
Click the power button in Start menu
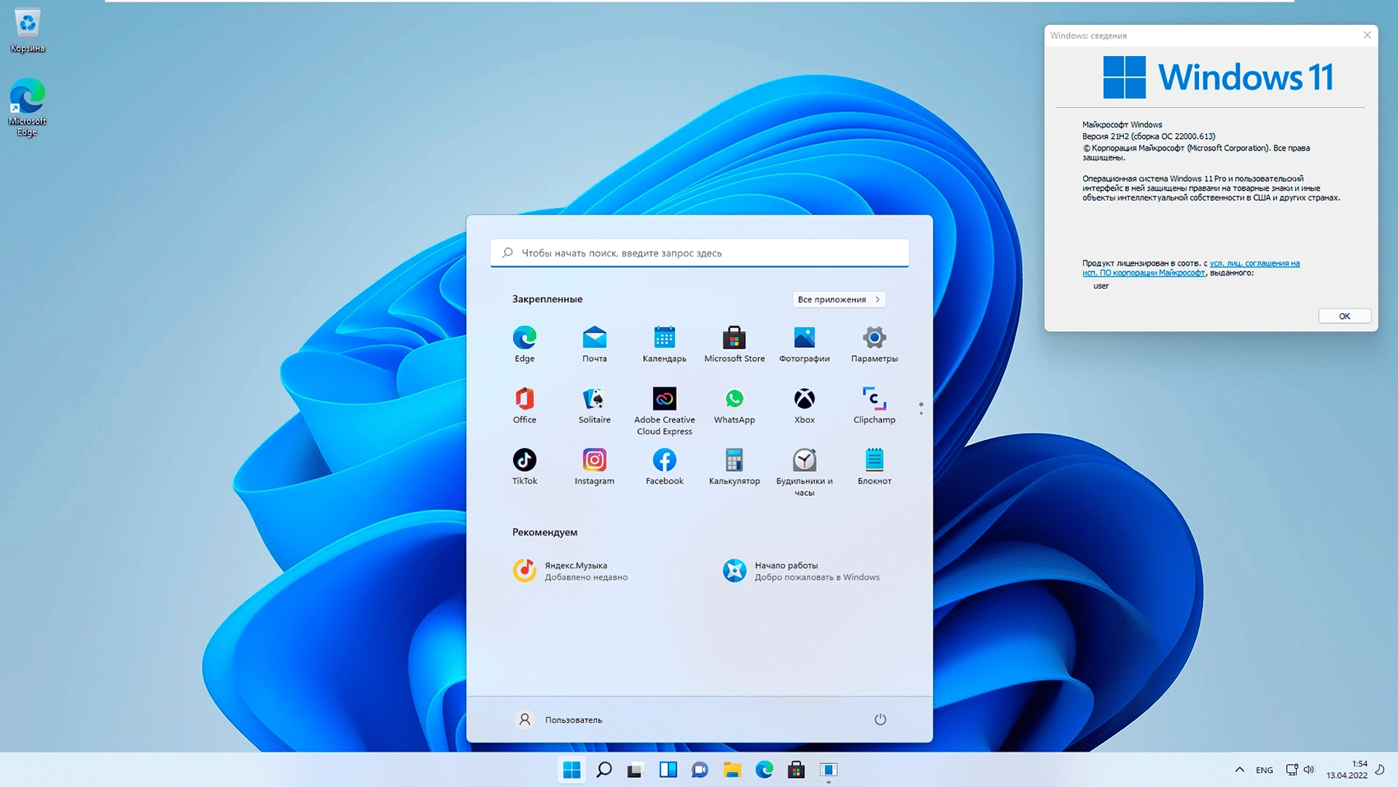(x=880, y=720)
